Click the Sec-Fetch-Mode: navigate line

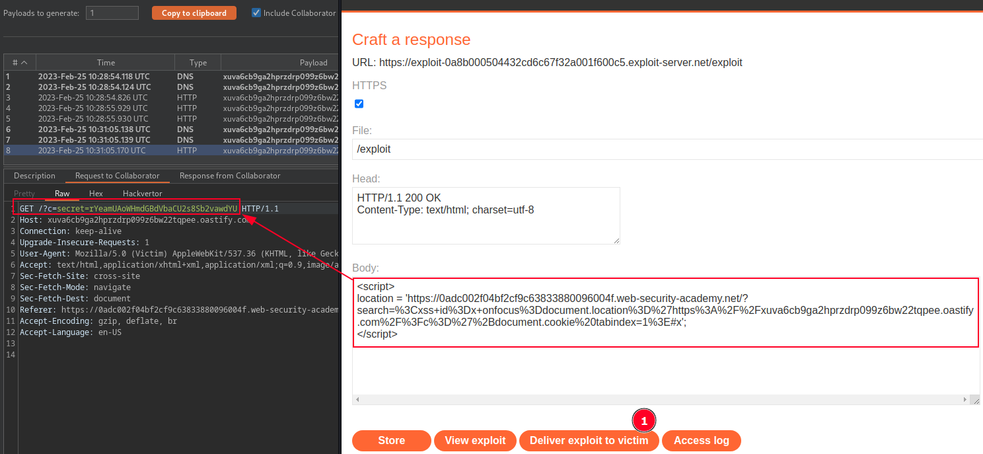(x=75, y=287)
